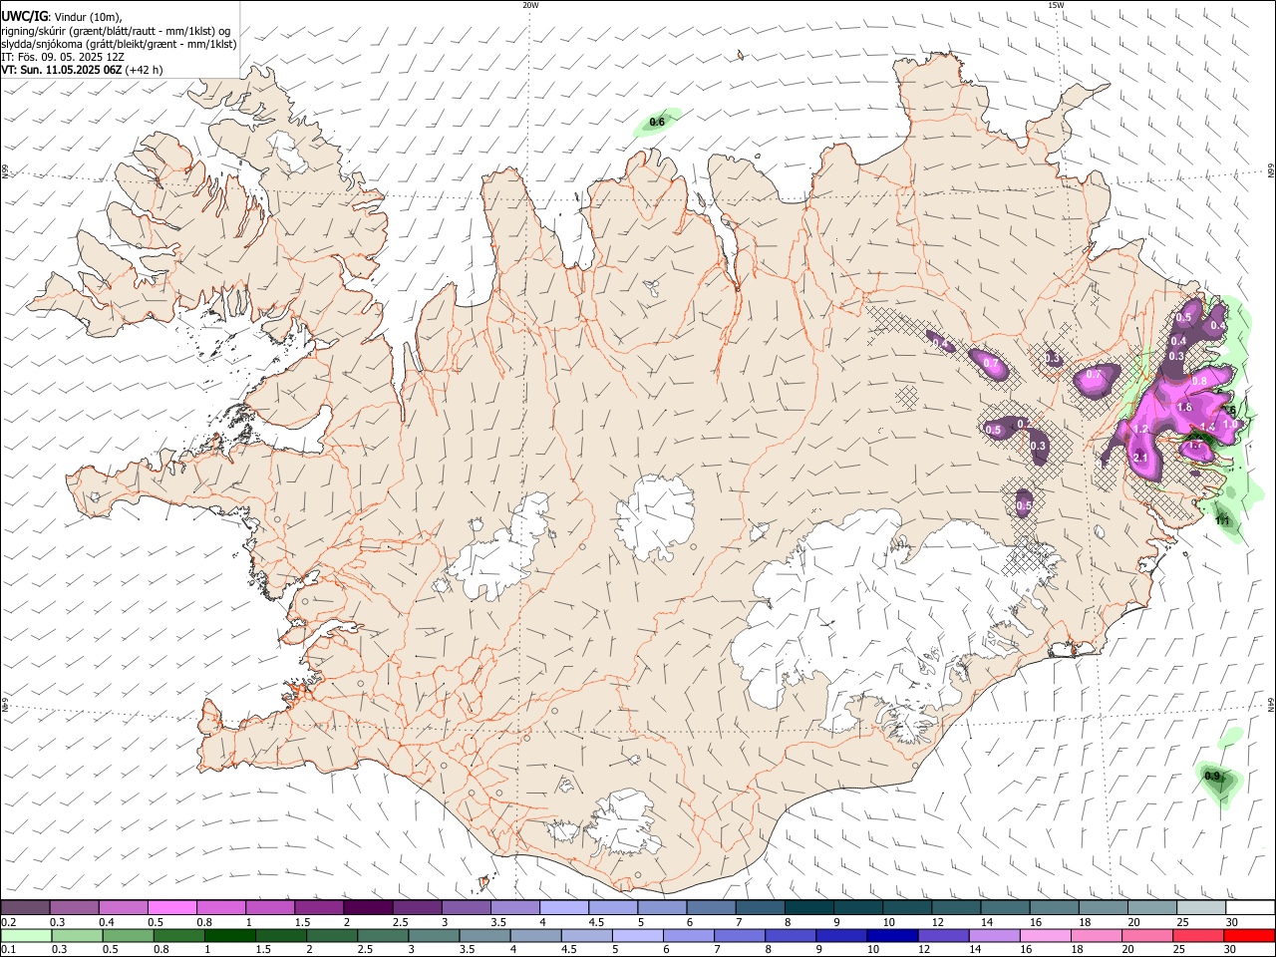Click the map title 'UWC/IG: Vindur (10m)'

[62, 17]
